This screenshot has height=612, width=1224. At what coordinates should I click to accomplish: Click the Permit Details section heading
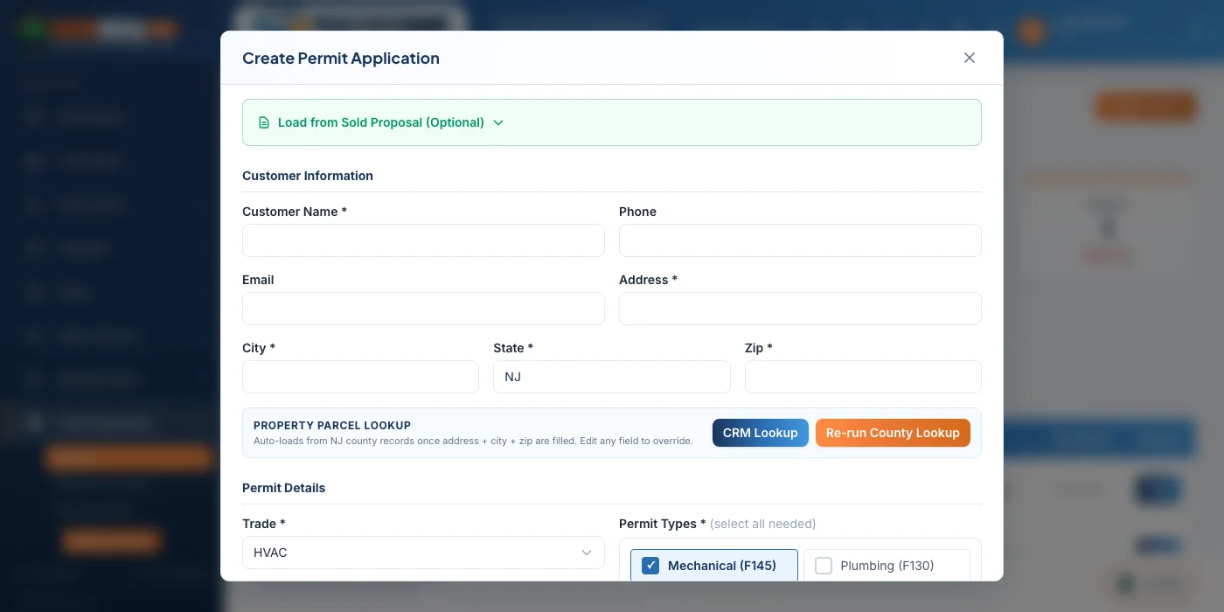tap(283, 488)
